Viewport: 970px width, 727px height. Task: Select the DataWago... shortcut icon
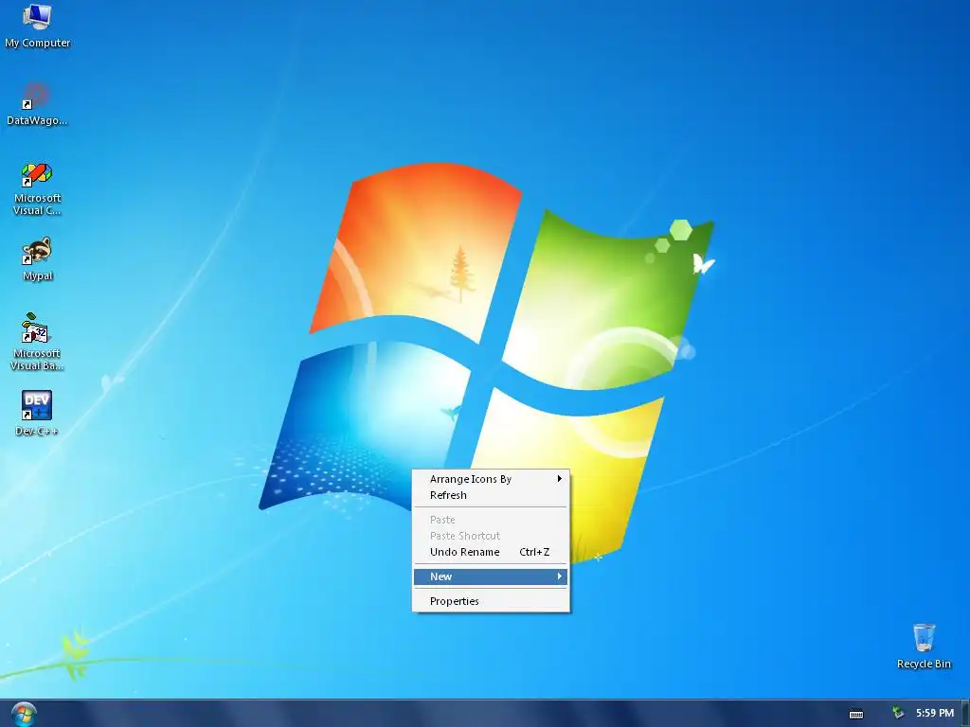point(37,103)
